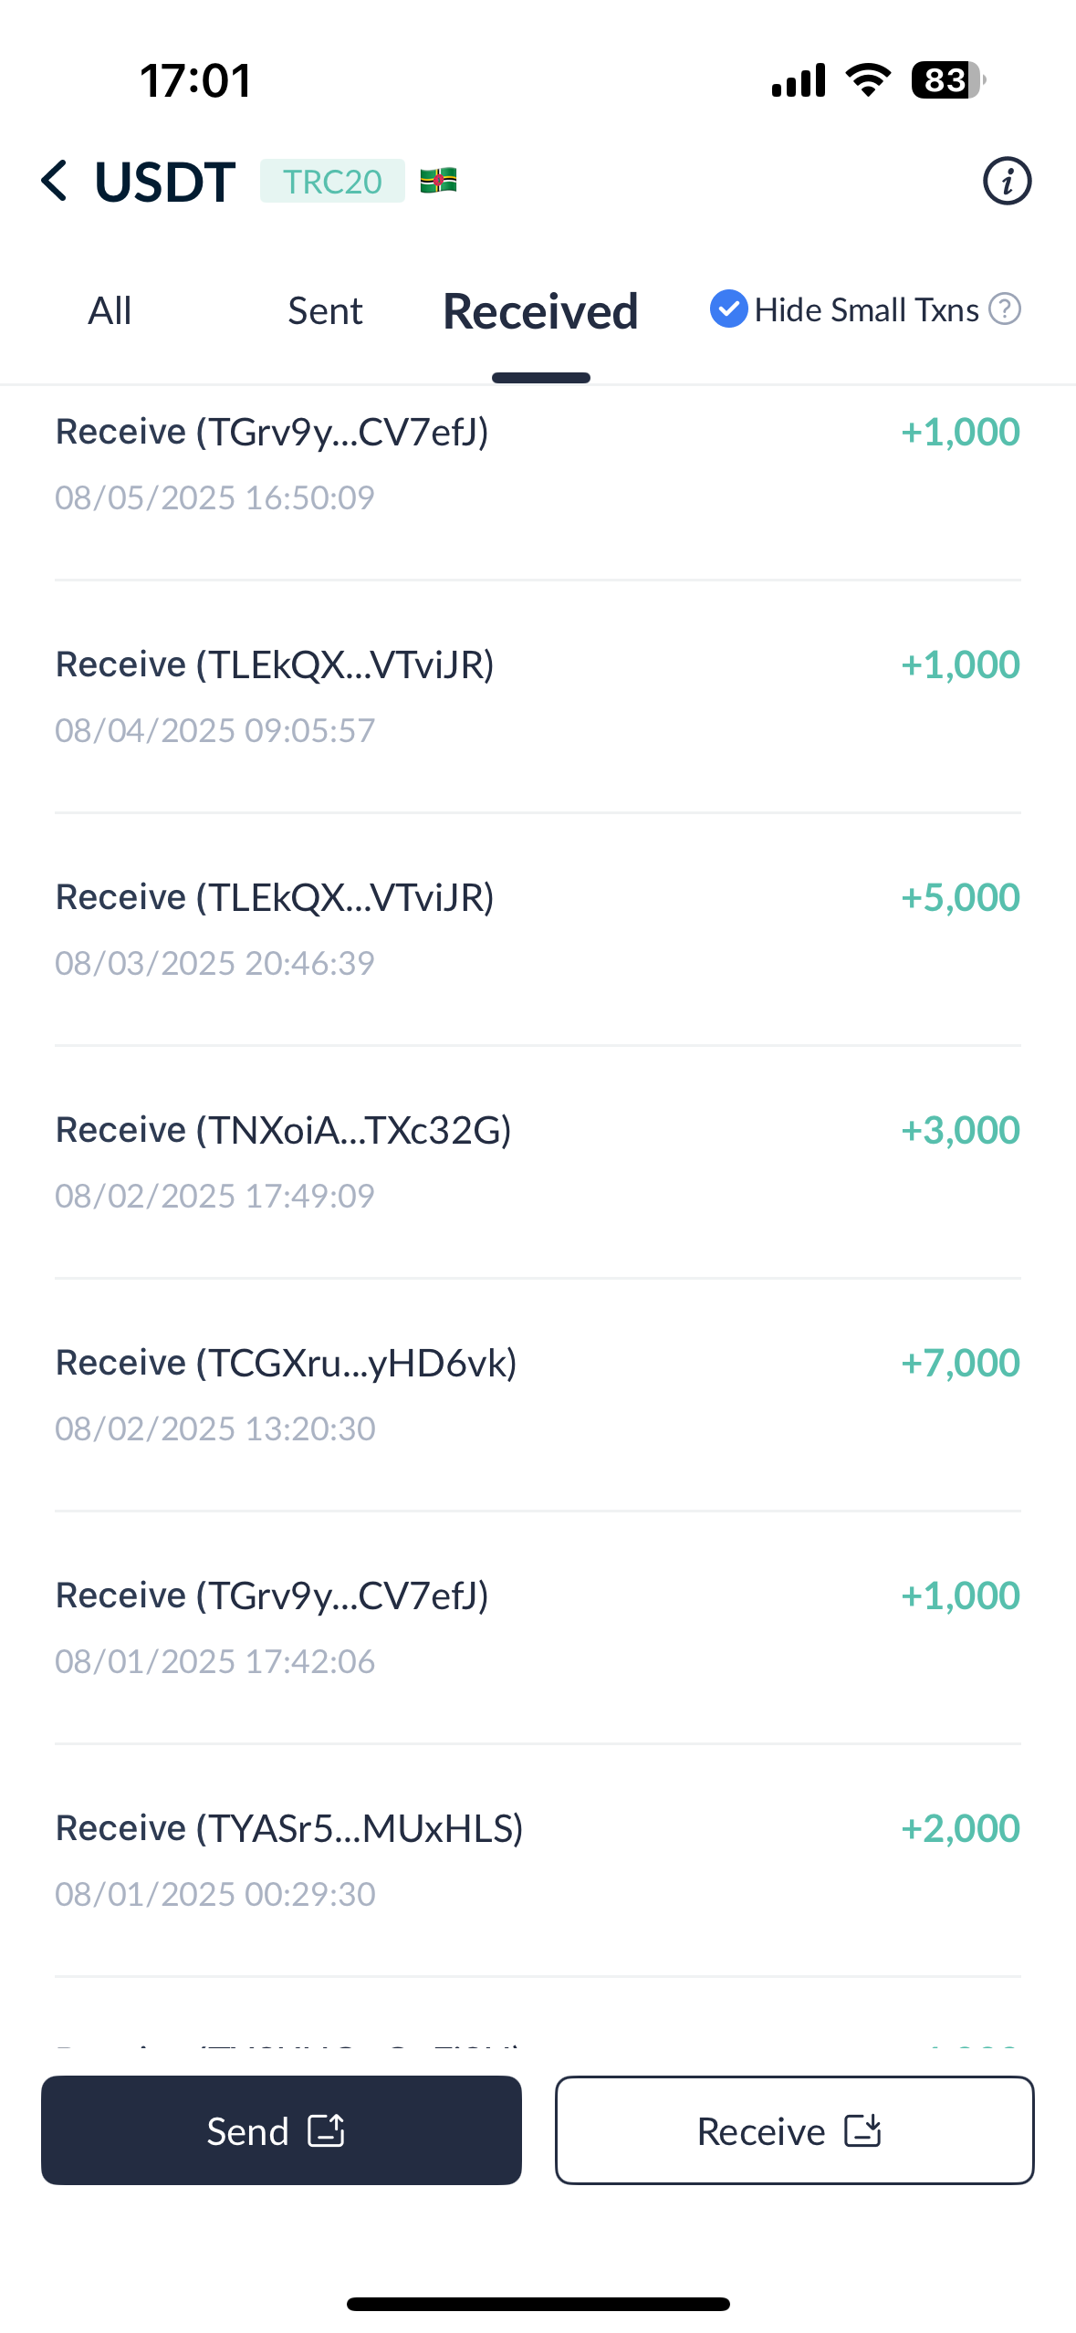Open the +2,000 receive from TYASr5...MUxHLS
This screenshot has height=2333, width=1076.
click(538, 1859)
